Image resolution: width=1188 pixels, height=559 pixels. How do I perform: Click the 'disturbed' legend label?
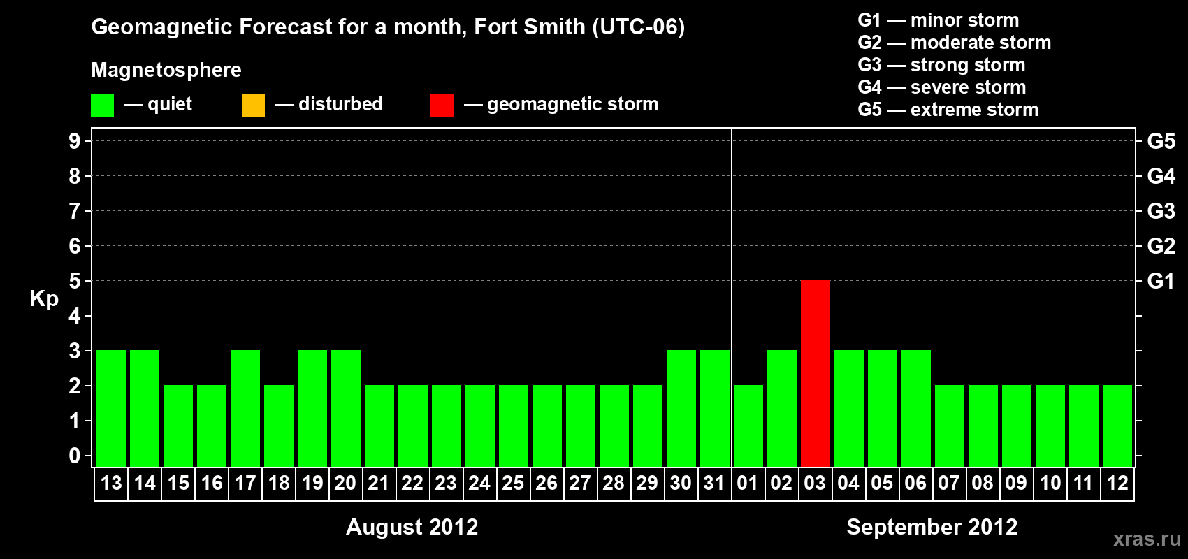coord(340,104)
